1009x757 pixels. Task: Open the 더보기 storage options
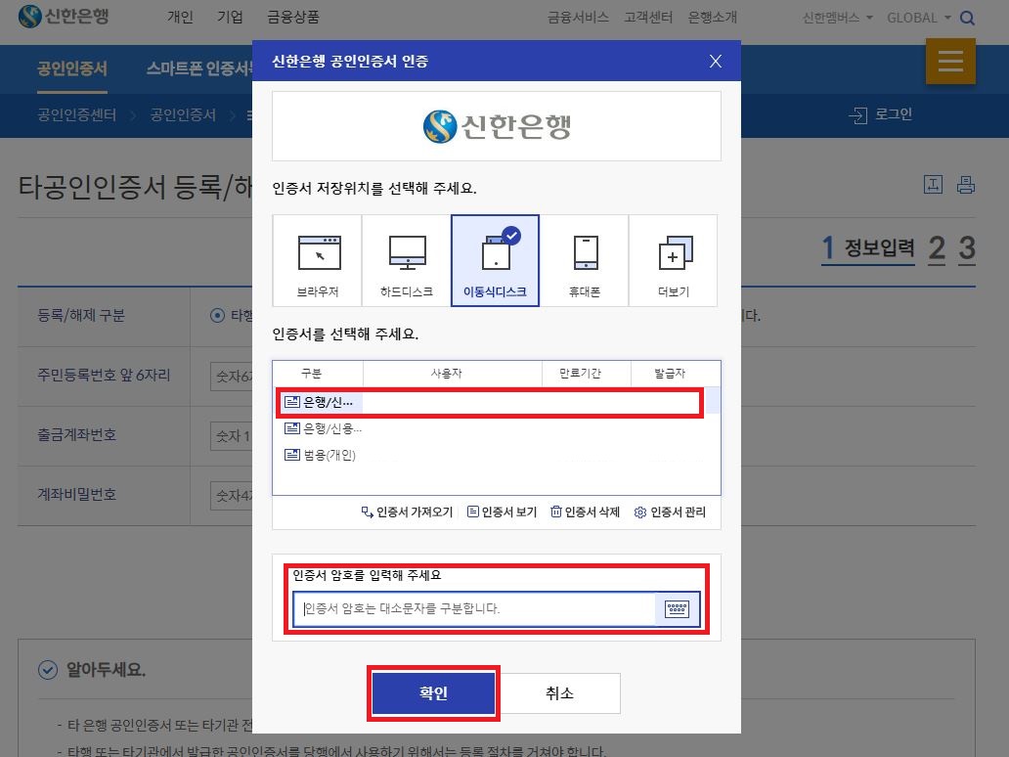pyautogui.click(x=673, y=261)
